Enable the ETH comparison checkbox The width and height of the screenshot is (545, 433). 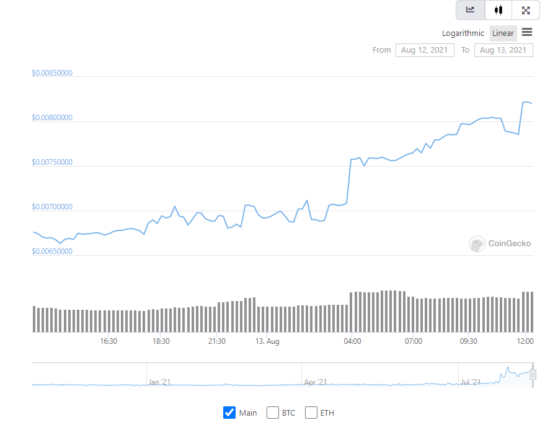(x=311, y=413)
